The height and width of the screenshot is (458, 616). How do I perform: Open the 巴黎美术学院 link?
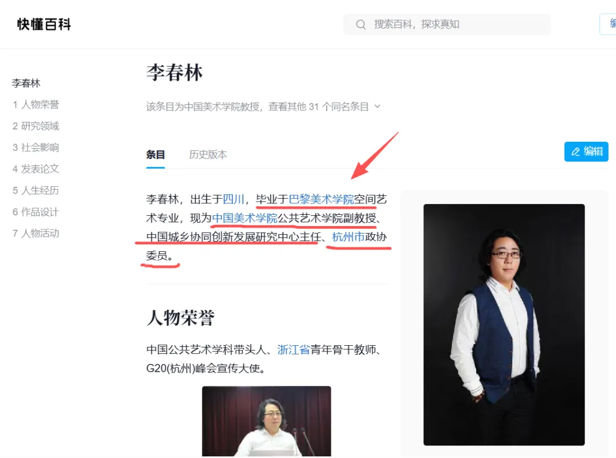tap(321, 199)
